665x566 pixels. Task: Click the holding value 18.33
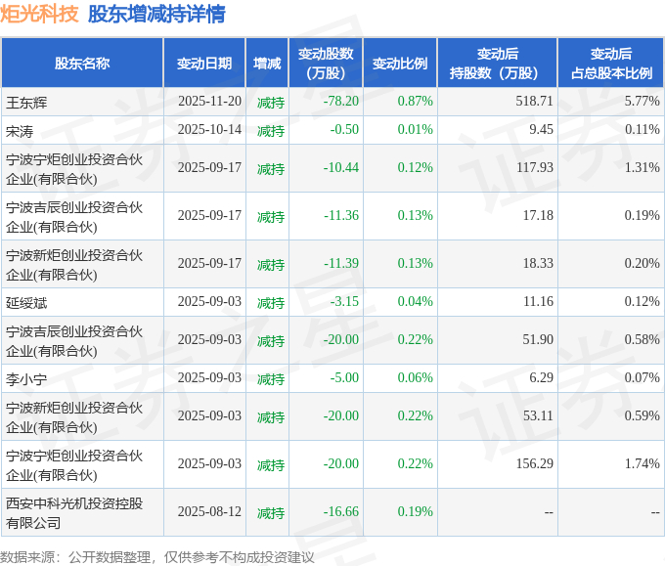coord(538,263)
